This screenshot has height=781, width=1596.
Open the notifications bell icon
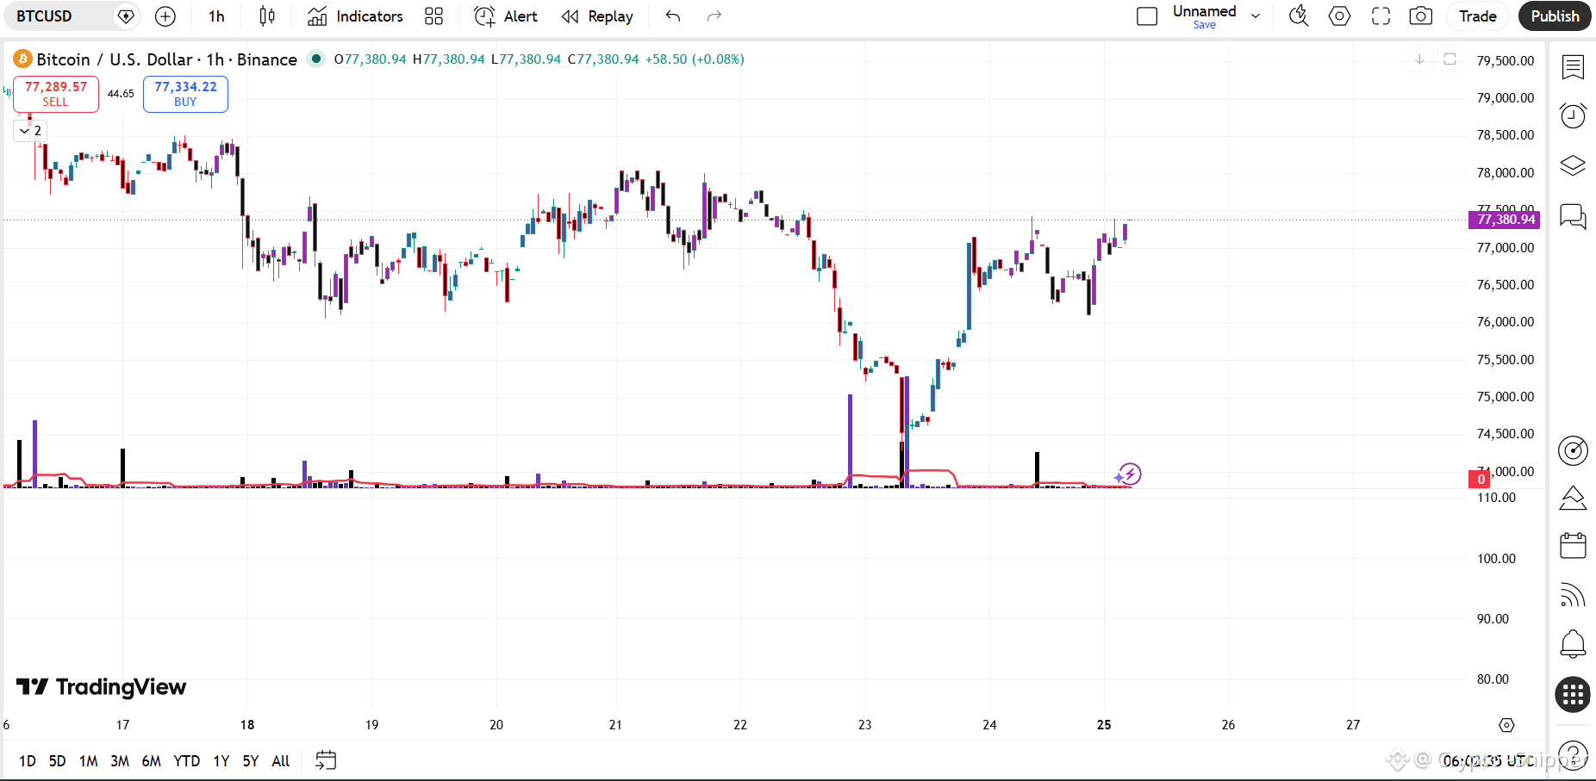tap(1573, 644)
